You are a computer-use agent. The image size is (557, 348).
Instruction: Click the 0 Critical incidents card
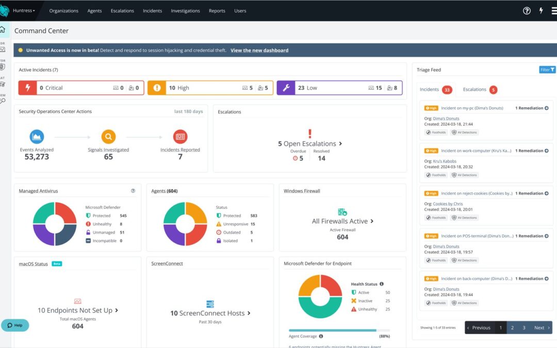81,88
